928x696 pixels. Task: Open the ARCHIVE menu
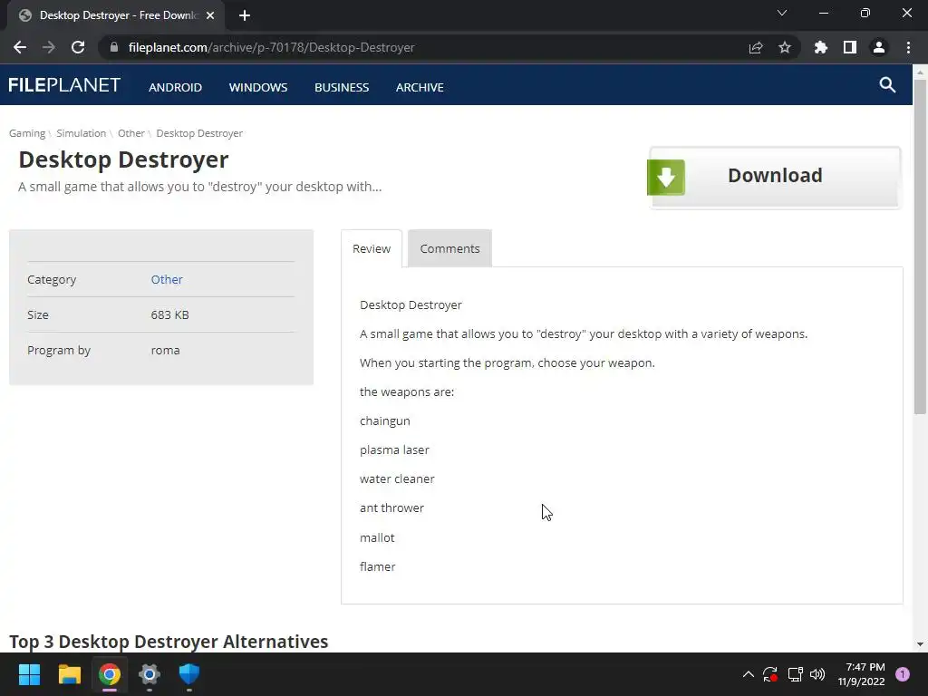pos(420,87)
